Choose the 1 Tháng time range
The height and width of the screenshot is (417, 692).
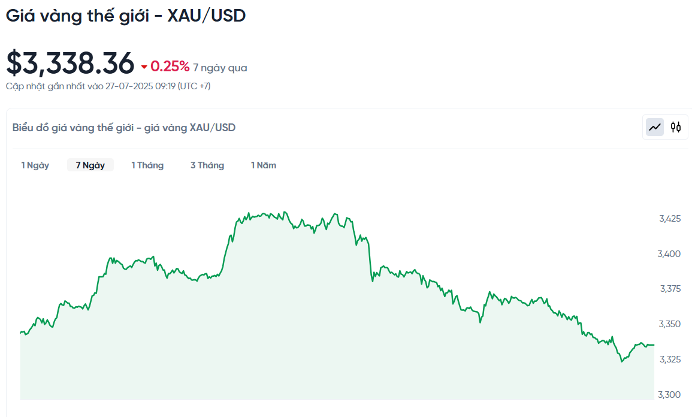click(147, 165)
